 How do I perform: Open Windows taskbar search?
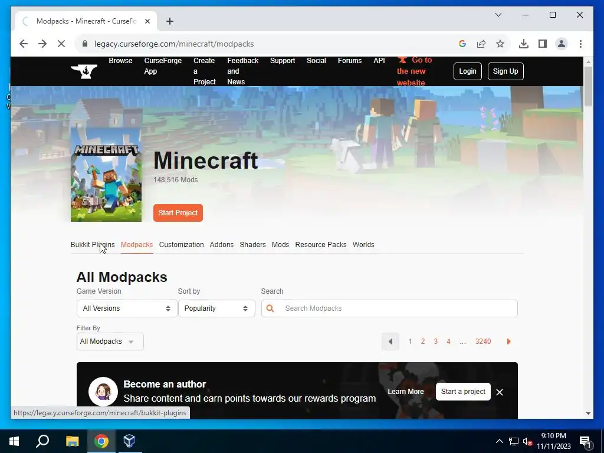click(x=42, y=441)
